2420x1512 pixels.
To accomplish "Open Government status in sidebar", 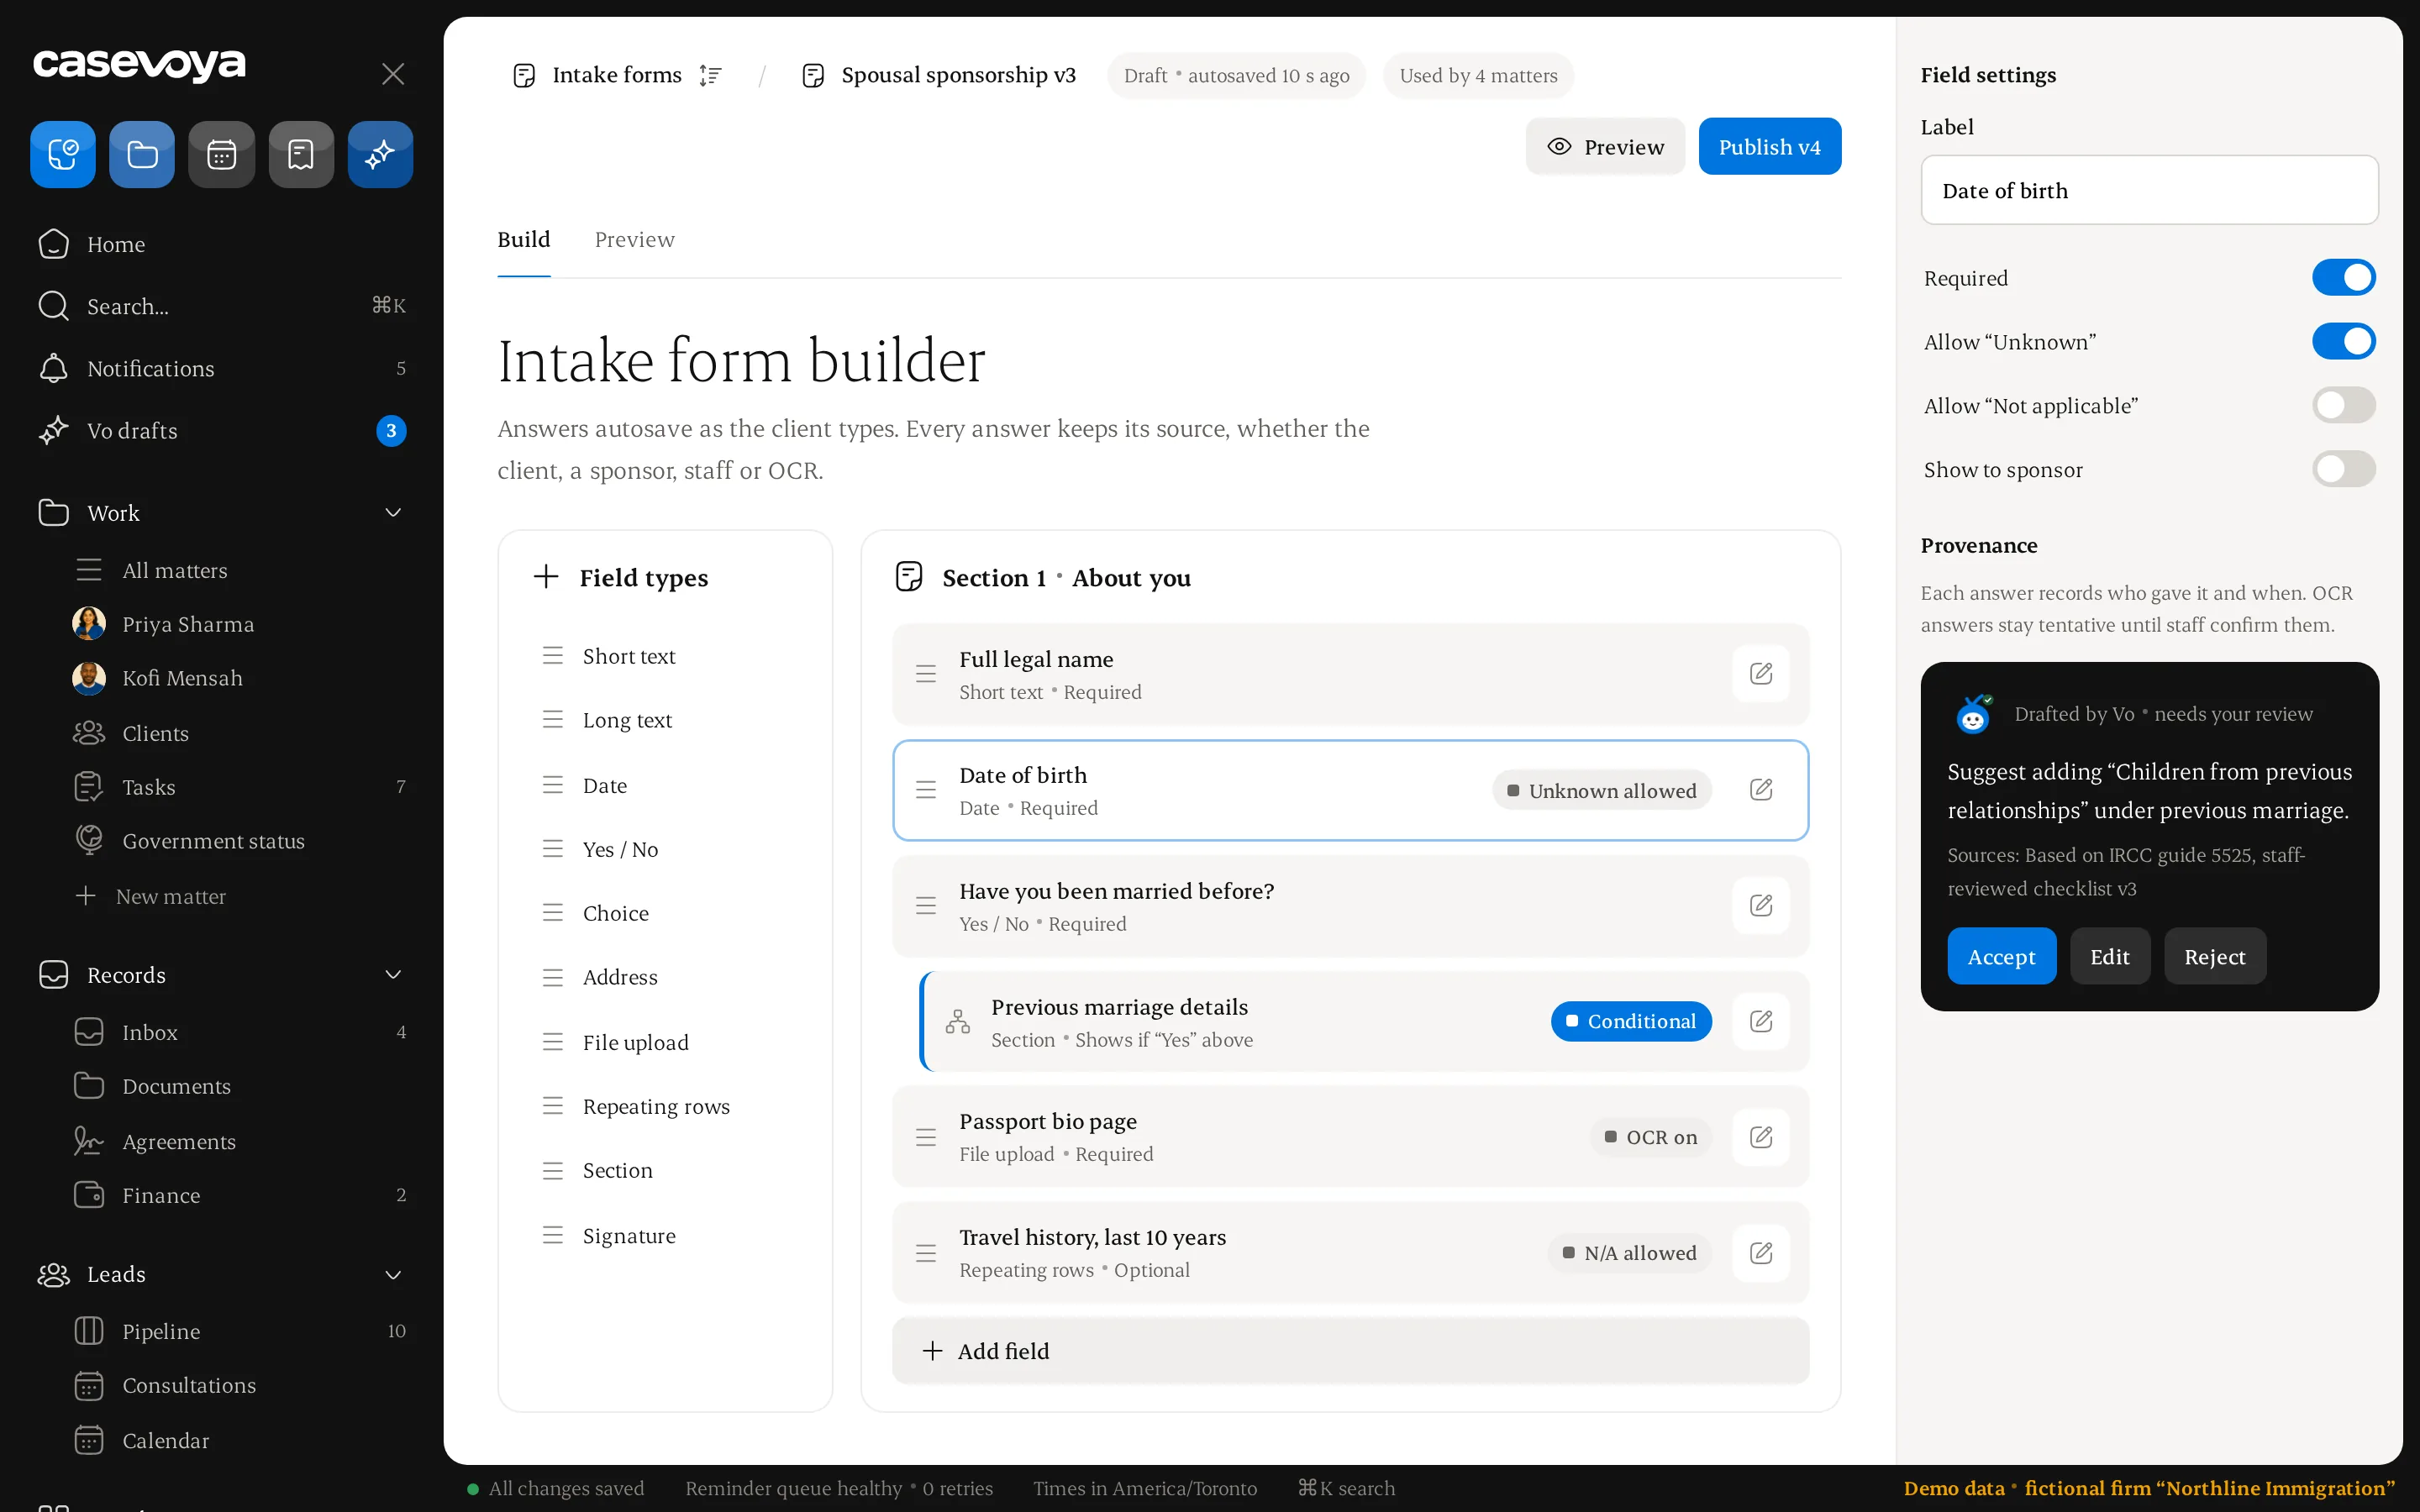I will point(240,841).
